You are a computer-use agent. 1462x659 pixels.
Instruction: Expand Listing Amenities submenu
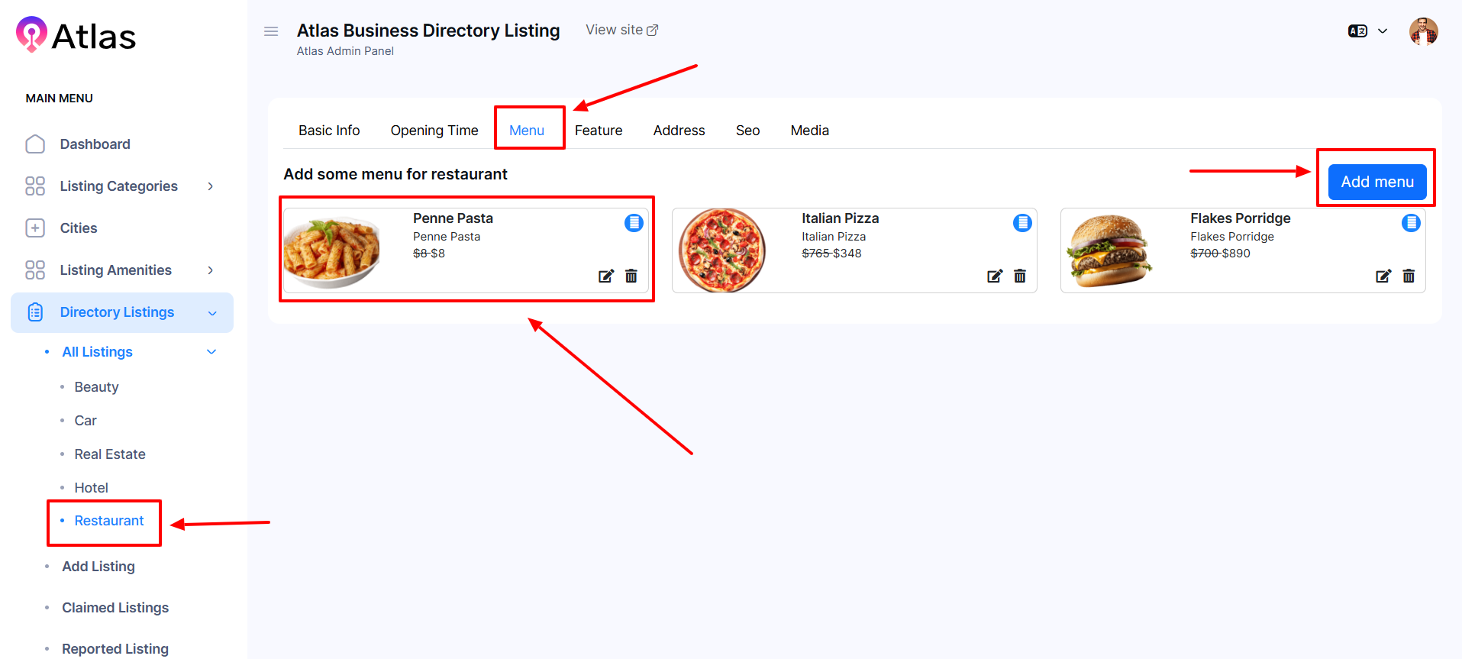[211, 270]
